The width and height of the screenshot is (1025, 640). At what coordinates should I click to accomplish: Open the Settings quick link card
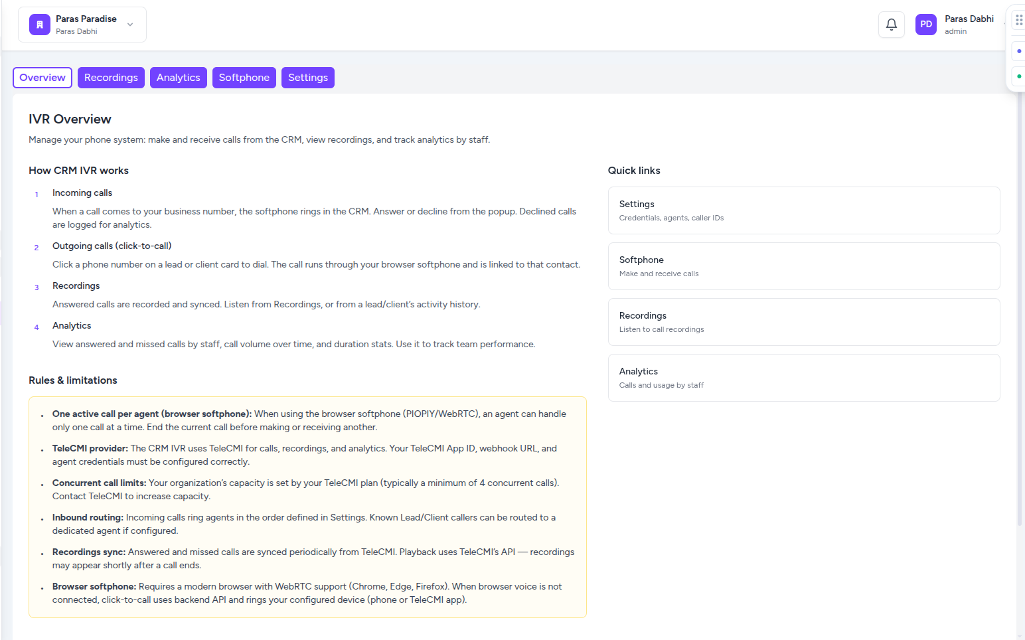[804, 210]
